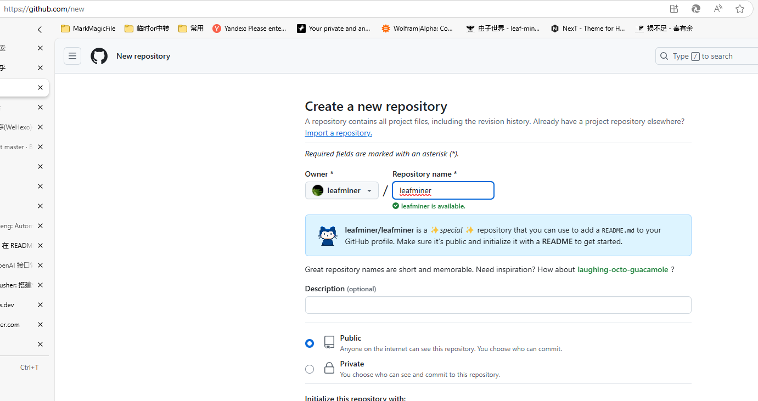This screenshot has height=401, width=758.
Task: Open the Owner dropdown showing leafminer
Action: click(342, 190)
